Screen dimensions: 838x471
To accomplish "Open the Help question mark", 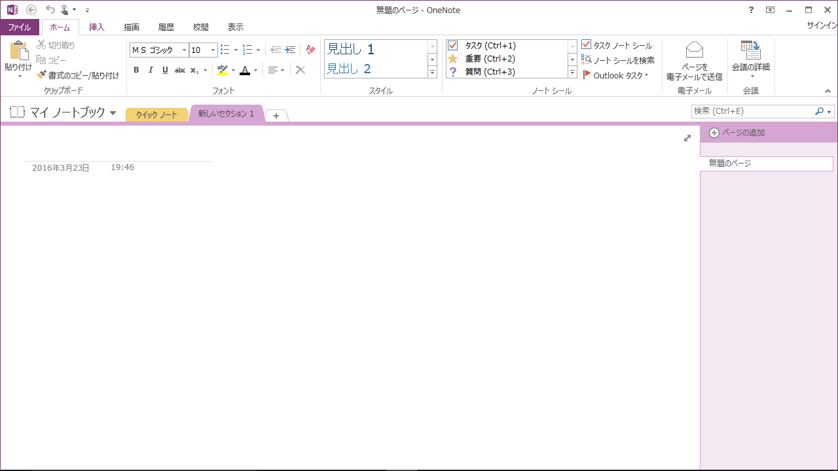I will point(751,10).
